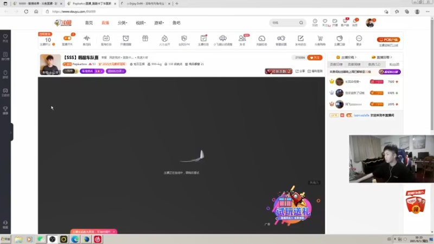Expand the collapsed left sidebar handle

pyautogui.click(x=11, y=132)
